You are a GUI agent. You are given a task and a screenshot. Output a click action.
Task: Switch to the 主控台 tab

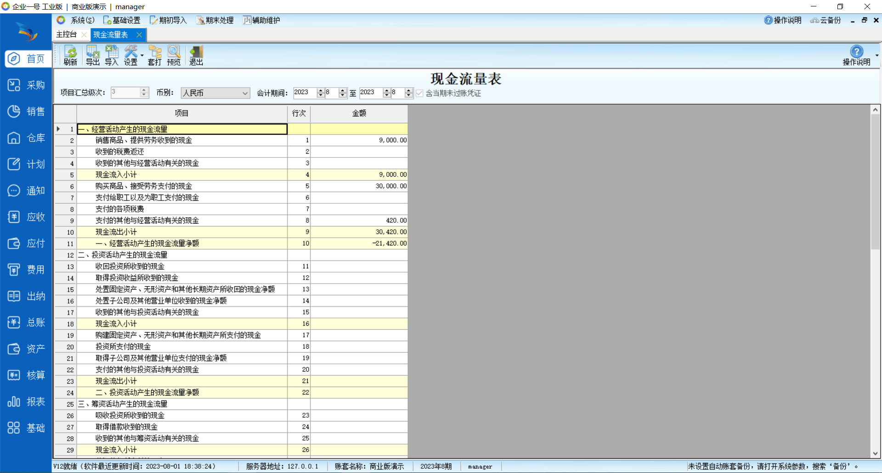pos(67,34)
